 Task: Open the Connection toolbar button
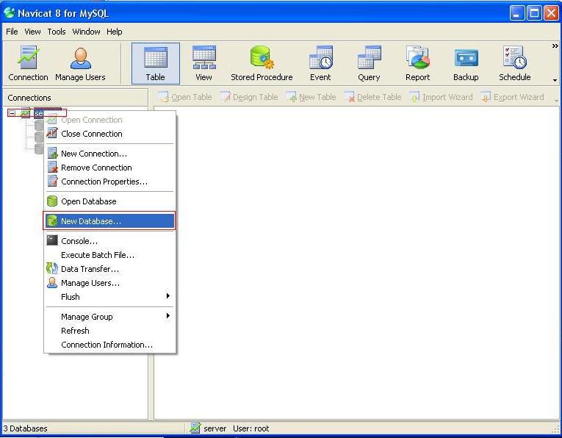(x=28, y=64)
